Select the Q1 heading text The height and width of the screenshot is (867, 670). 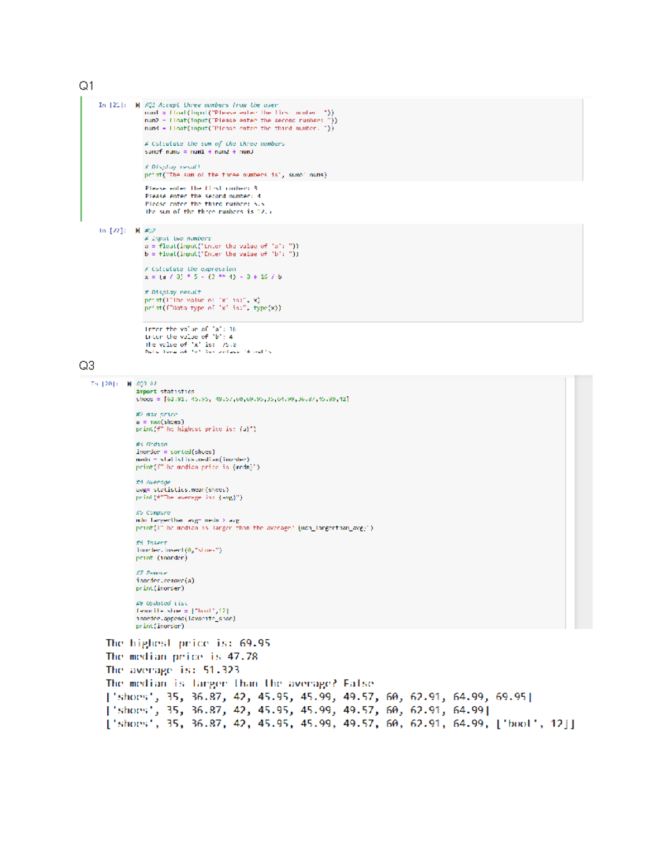85,85
